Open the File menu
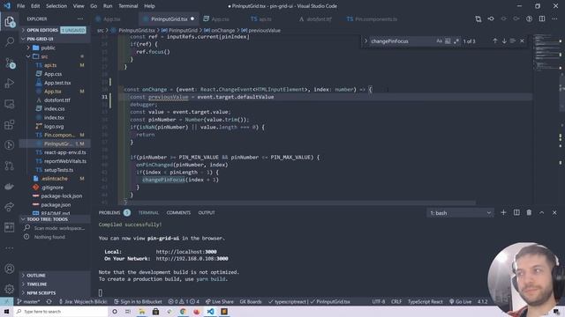 [x=21, y=6]
